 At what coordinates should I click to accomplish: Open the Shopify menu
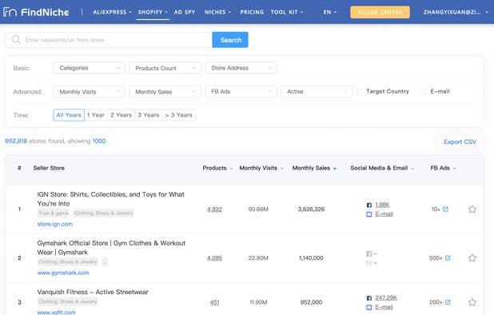[153, 12]
